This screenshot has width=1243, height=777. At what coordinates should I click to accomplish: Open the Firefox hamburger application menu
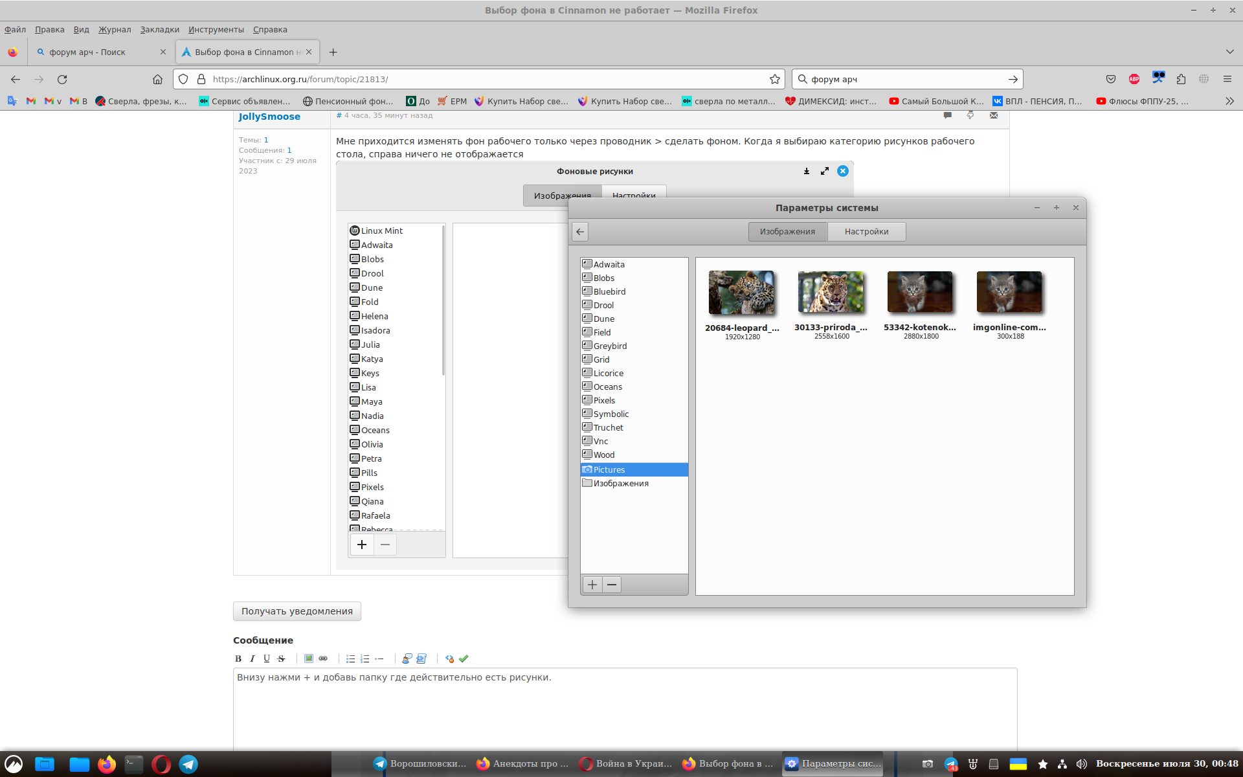[1227, 79]
